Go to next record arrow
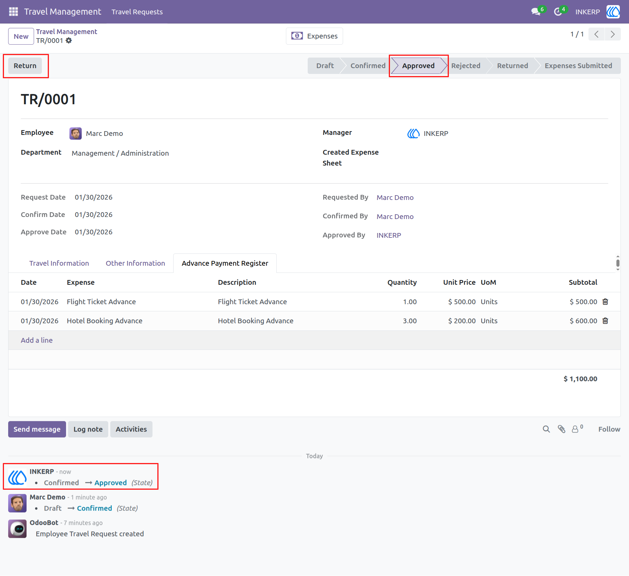629x576 pixels. click(x=613, y=34)
